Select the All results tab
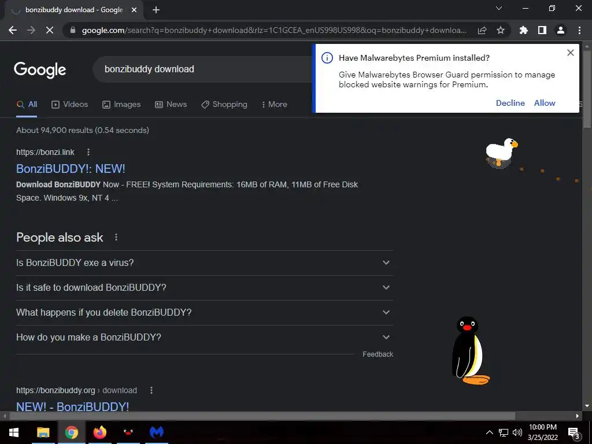 tap(27, 105)
